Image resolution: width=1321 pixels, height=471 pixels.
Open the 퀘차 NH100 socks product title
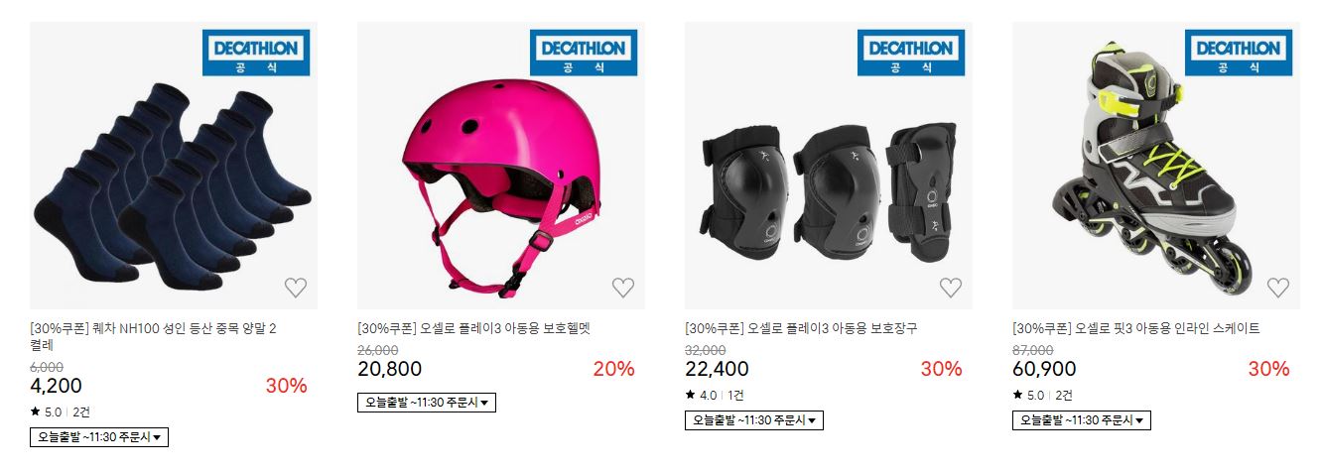tap(154, 336)
